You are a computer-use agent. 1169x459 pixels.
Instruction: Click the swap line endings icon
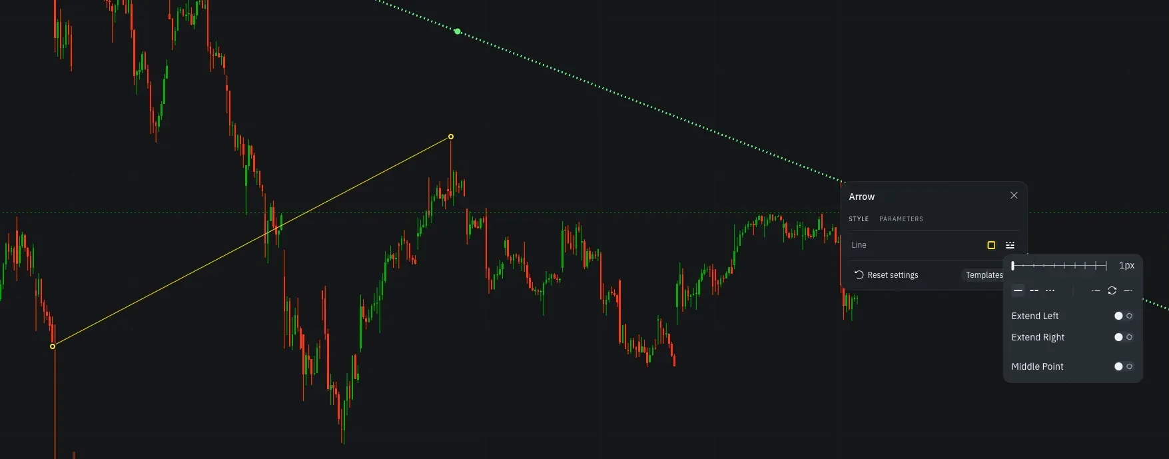click(x=1112, y=290)
